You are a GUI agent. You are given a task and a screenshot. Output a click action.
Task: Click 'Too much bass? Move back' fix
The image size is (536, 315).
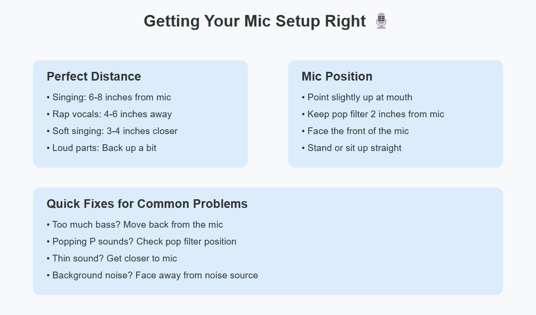pos(135,225)
